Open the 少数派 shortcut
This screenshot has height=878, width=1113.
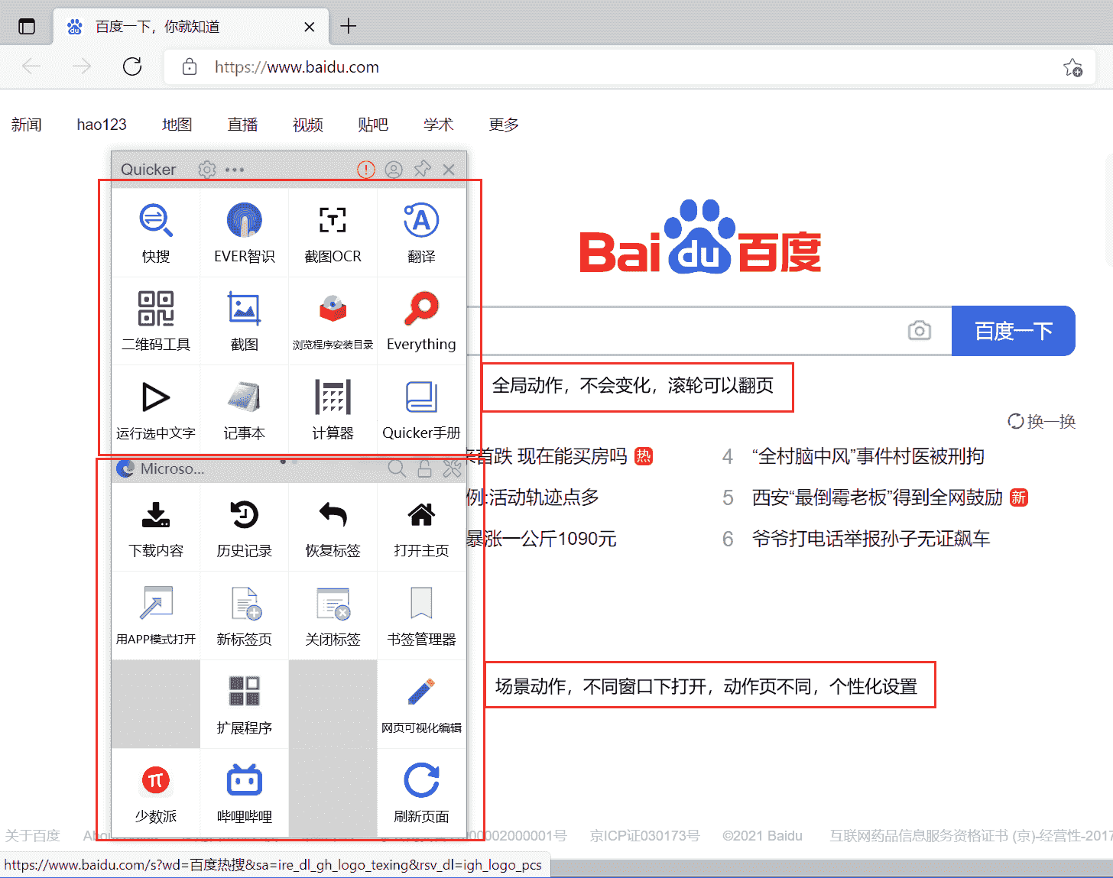(156, 793)
